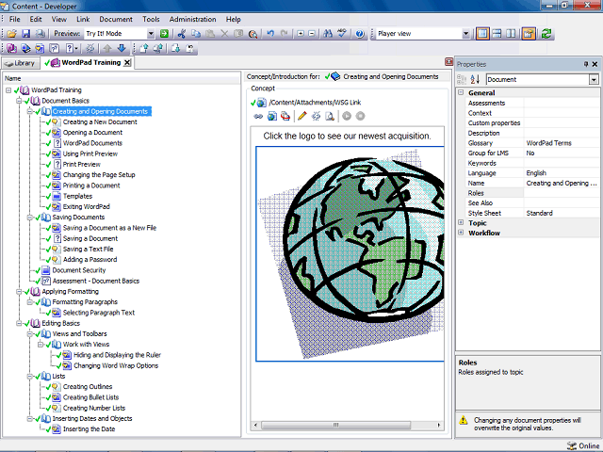Open the Document menu
603x452 pixels.
116,19
